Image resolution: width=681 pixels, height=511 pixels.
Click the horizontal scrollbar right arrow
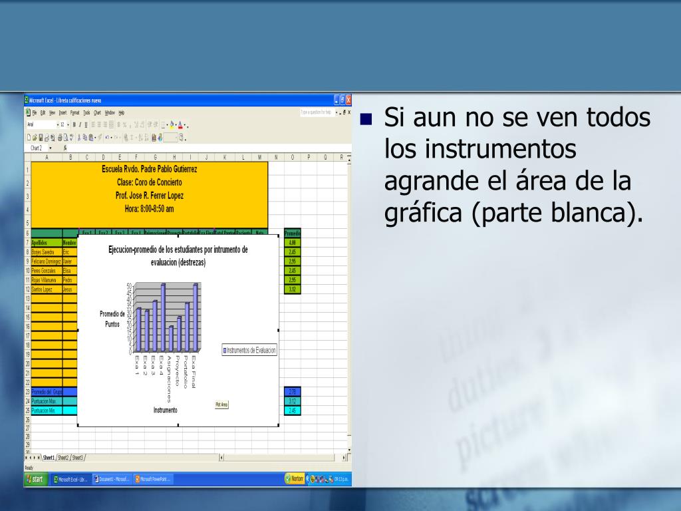click(344, 458)
